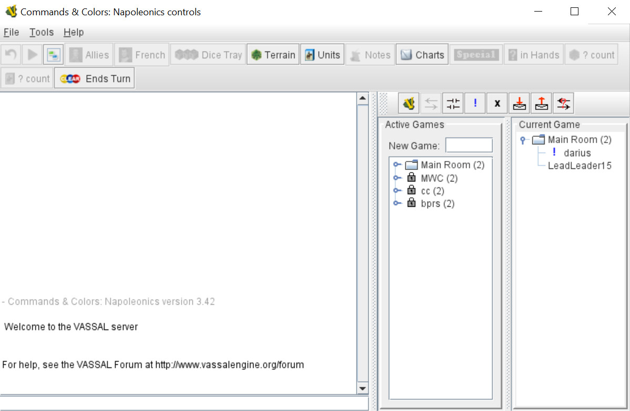
Task: Open the French hand button
Action: pyautogui.click(x=142, y=54)
